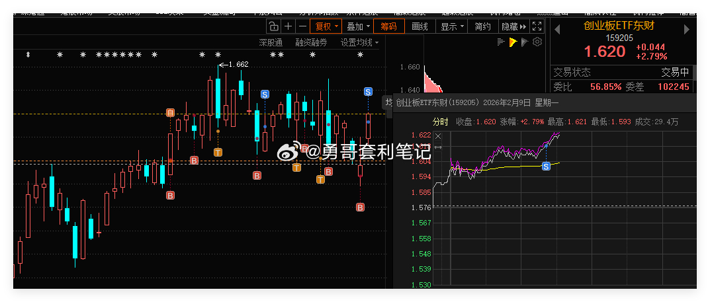Enter fullscreen with the expand icon
This screenshot has height=302, width=710.
[537, 26]
